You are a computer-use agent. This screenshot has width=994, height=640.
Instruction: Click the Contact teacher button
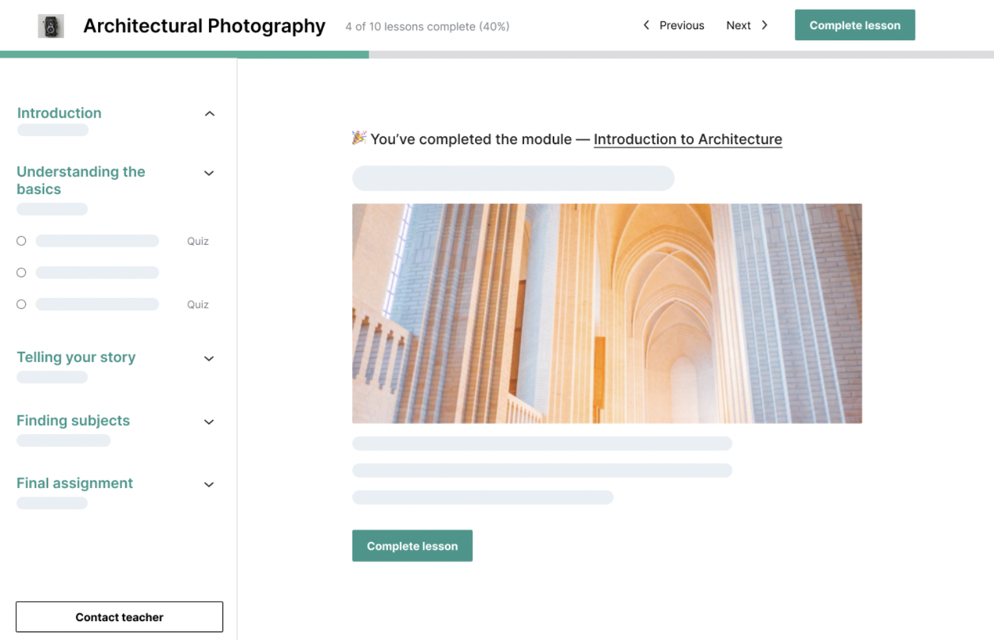pos(119,617)
